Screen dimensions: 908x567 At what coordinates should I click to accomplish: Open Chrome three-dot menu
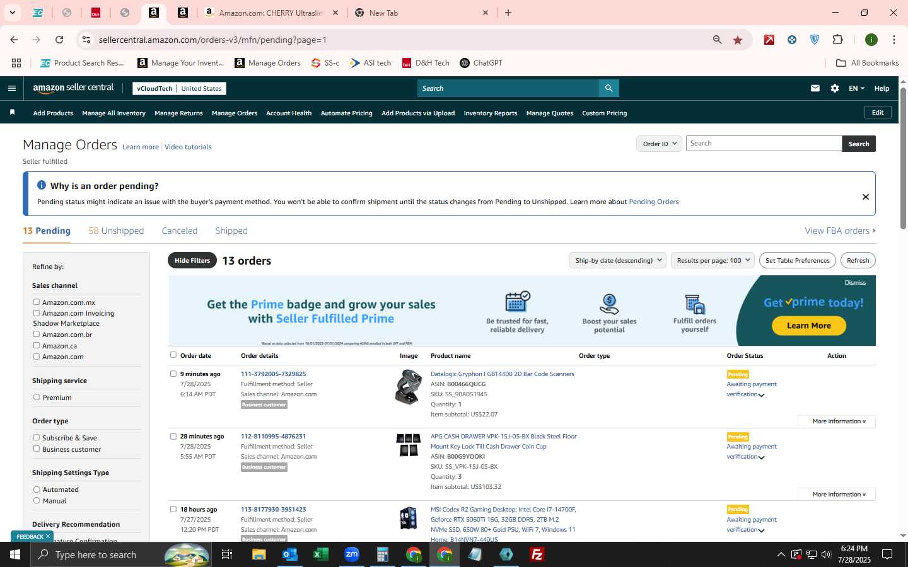(894, 40)
